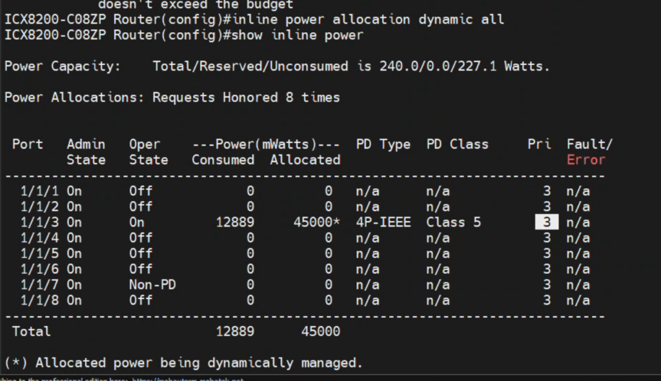This screenshot has height=381, width=661.
Task: Click the 12889 consumed value in row 1/1/3
Action: click(x=234, y=222)
